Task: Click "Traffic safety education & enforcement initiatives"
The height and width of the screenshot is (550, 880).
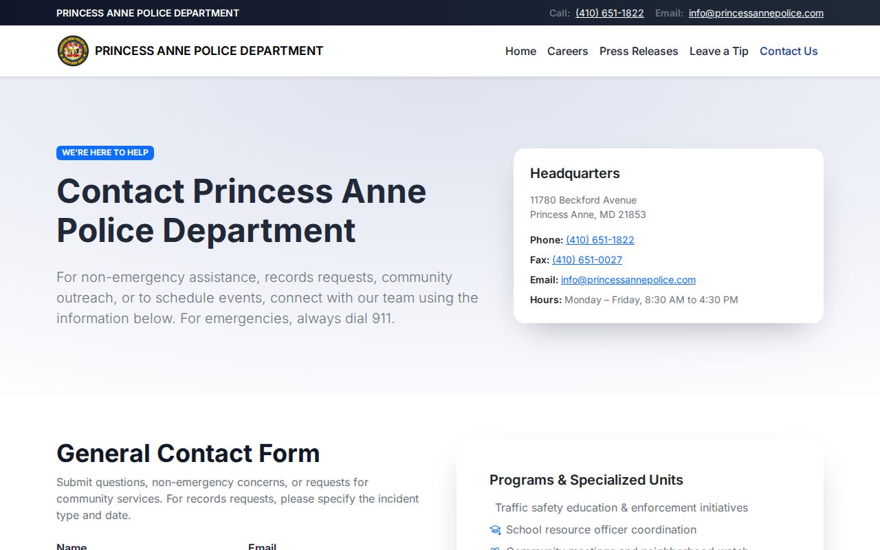Action: (621, 508)
